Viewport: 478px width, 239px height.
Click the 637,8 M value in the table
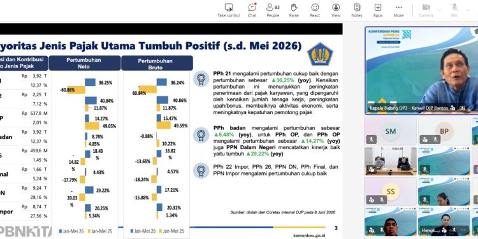pyautogui.click(x=39, y=113)
